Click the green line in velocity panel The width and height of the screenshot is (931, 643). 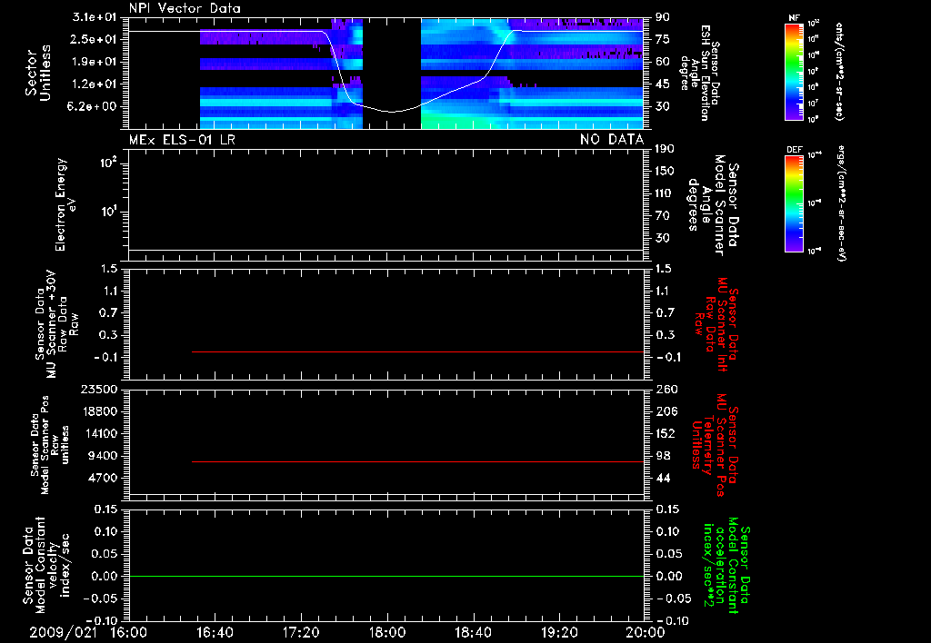[385, 576]
